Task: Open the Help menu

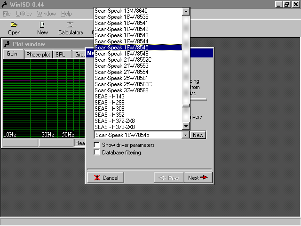Action: click(66, 14)
